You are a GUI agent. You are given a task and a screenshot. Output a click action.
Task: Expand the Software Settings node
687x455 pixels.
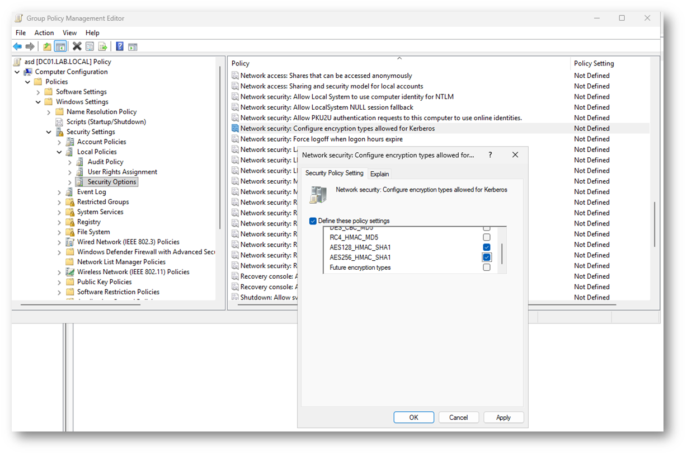click(39, 92)
